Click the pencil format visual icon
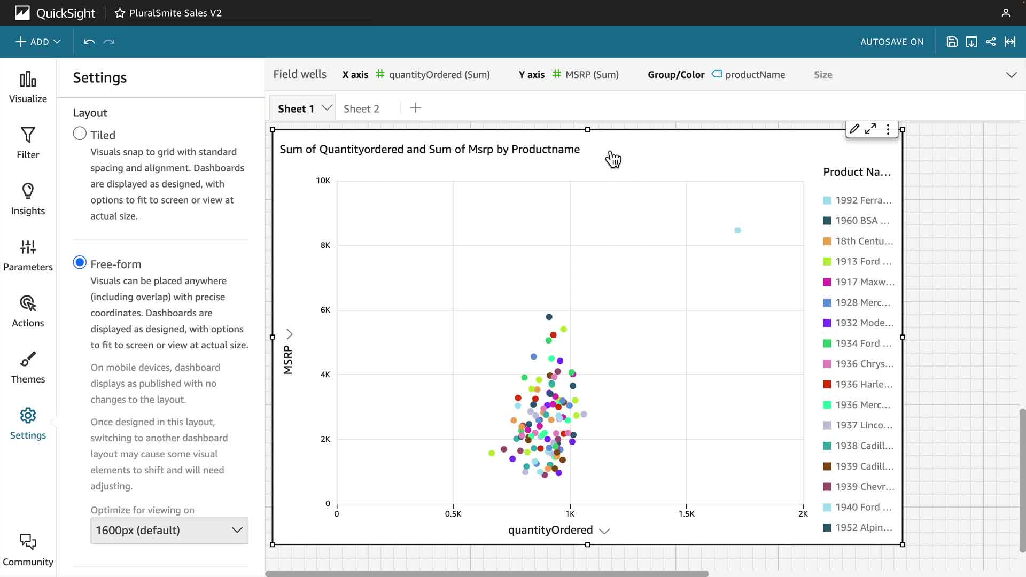This screenshot has width=1026, height=577. [x=854, y=129]
